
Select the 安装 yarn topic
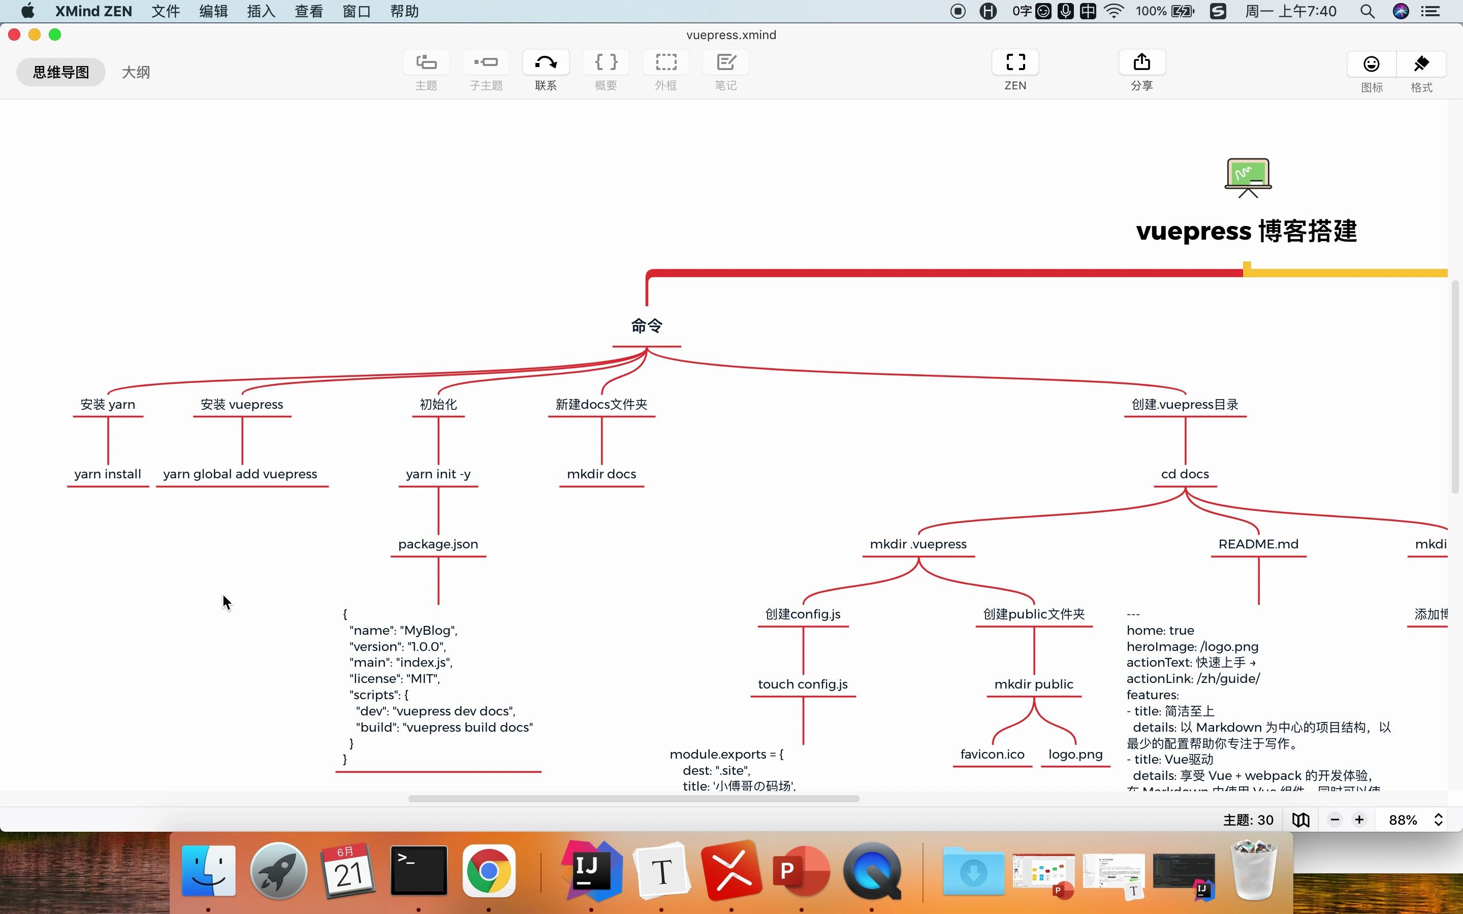[108, 404]
